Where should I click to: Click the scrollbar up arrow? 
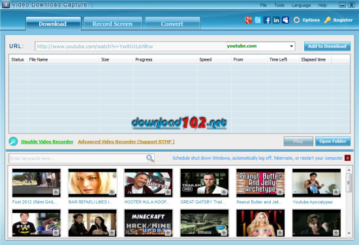[x=349, y=170]
